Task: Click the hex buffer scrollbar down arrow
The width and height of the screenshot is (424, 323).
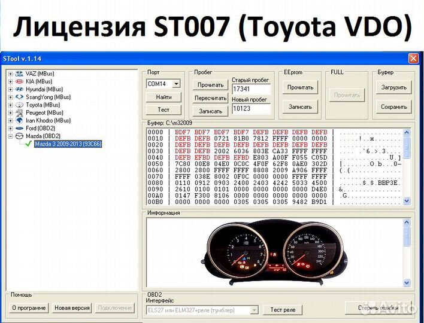Action: (x=407, y=201)
